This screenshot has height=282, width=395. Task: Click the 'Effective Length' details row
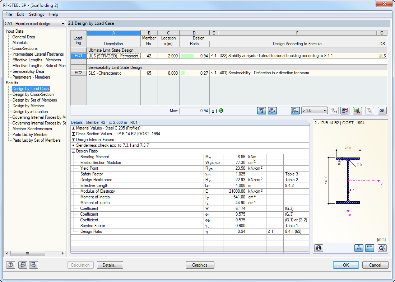pyautogui.click(x=190, y=185)
